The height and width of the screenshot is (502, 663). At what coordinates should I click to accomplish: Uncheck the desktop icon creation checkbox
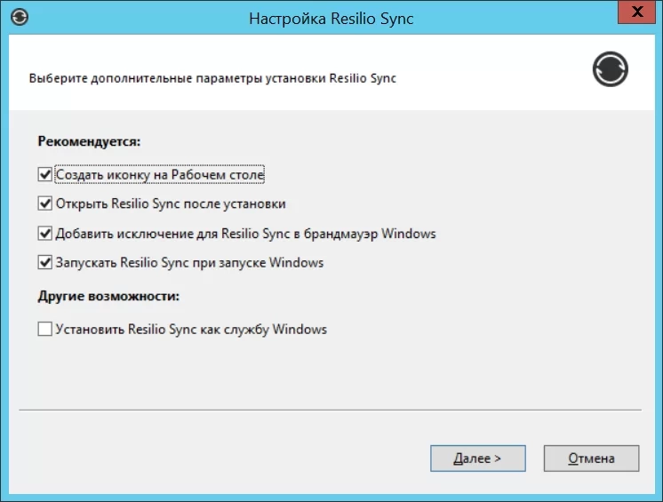[x=45, y=175]
